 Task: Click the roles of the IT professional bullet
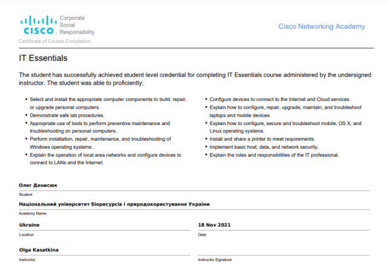coord(274,155)
